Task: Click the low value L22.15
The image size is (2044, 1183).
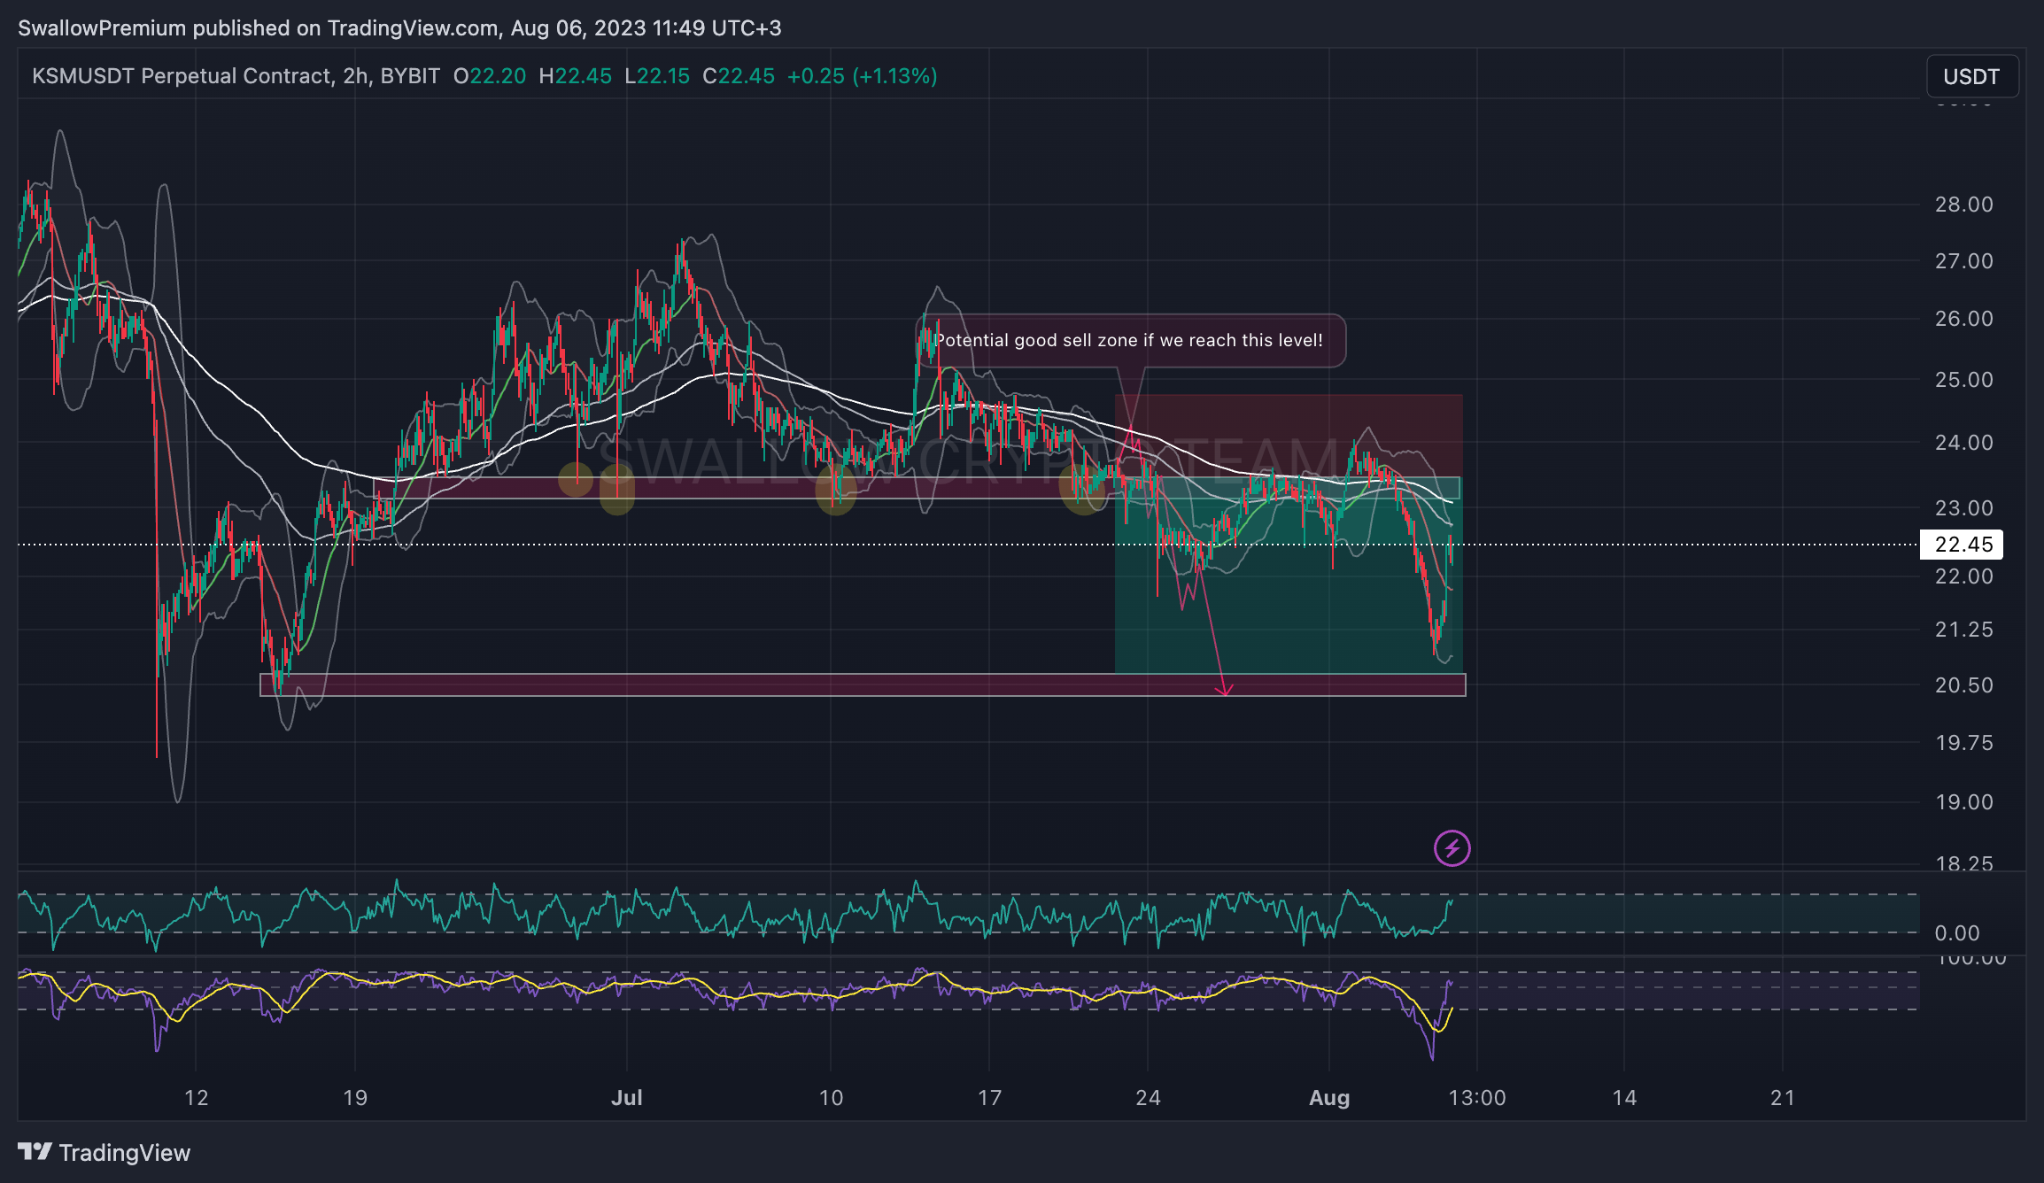Action: (657, 76)
